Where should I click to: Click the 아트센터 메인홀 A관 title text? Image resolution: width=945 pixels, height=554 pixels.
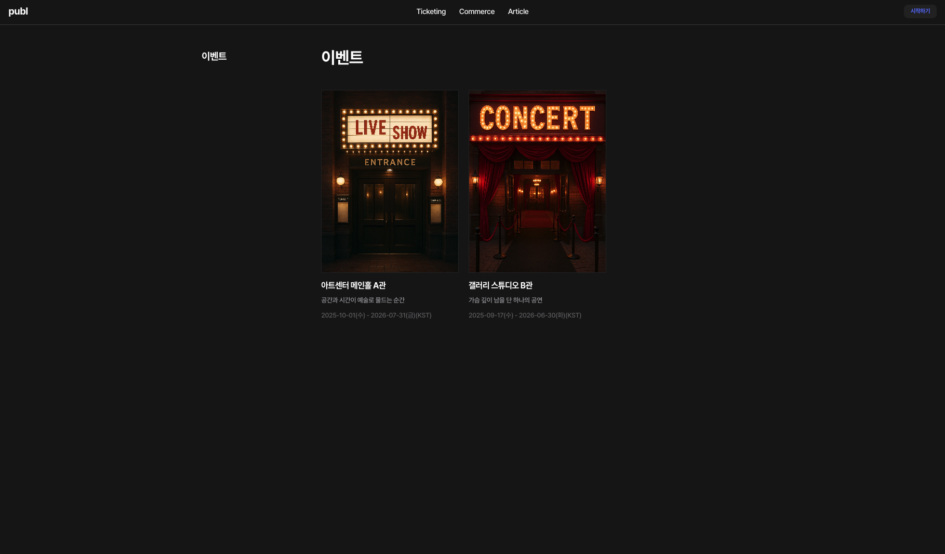click(x=353, y=285)
